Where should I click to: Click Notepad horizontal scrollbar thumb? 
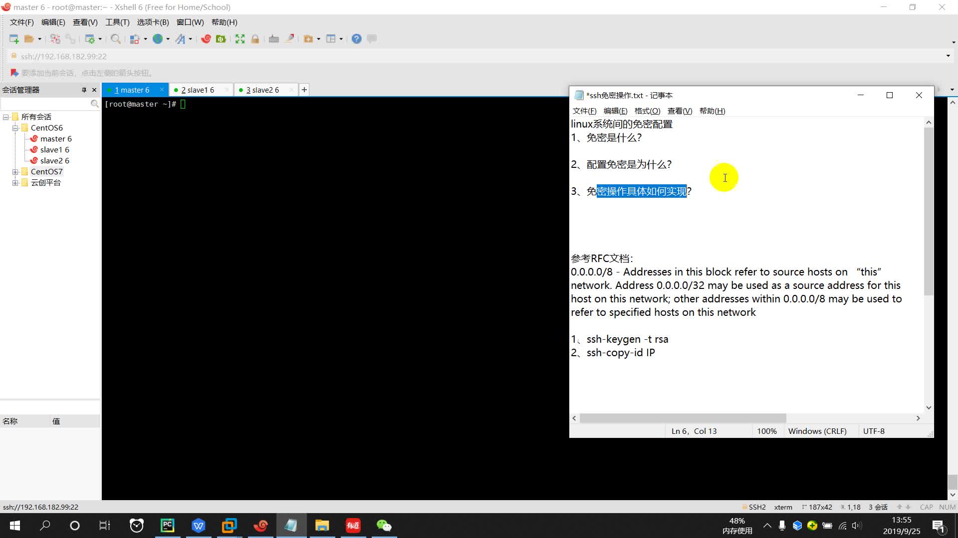(x=683, y=418)
